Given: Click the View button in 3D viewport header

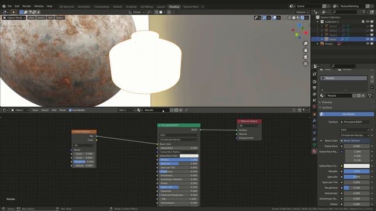Looking at the screenshot, I should pos(31,18).
